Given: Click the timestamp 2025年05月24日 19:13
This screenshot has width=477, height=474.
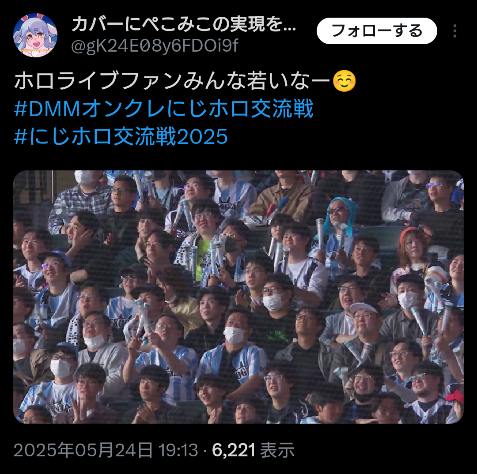Looking at the screenshot, I should click(106, 450).
